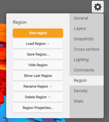The image size is (109, 122).
Task: Expand the Rename Region dropdown
Action: point(38,86)
